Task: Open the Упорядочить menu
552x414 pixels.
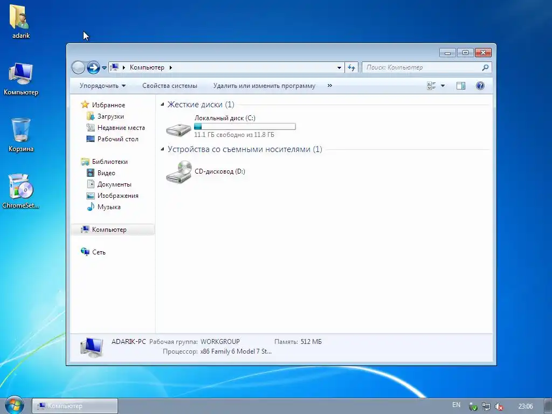Action: [102, 86]
